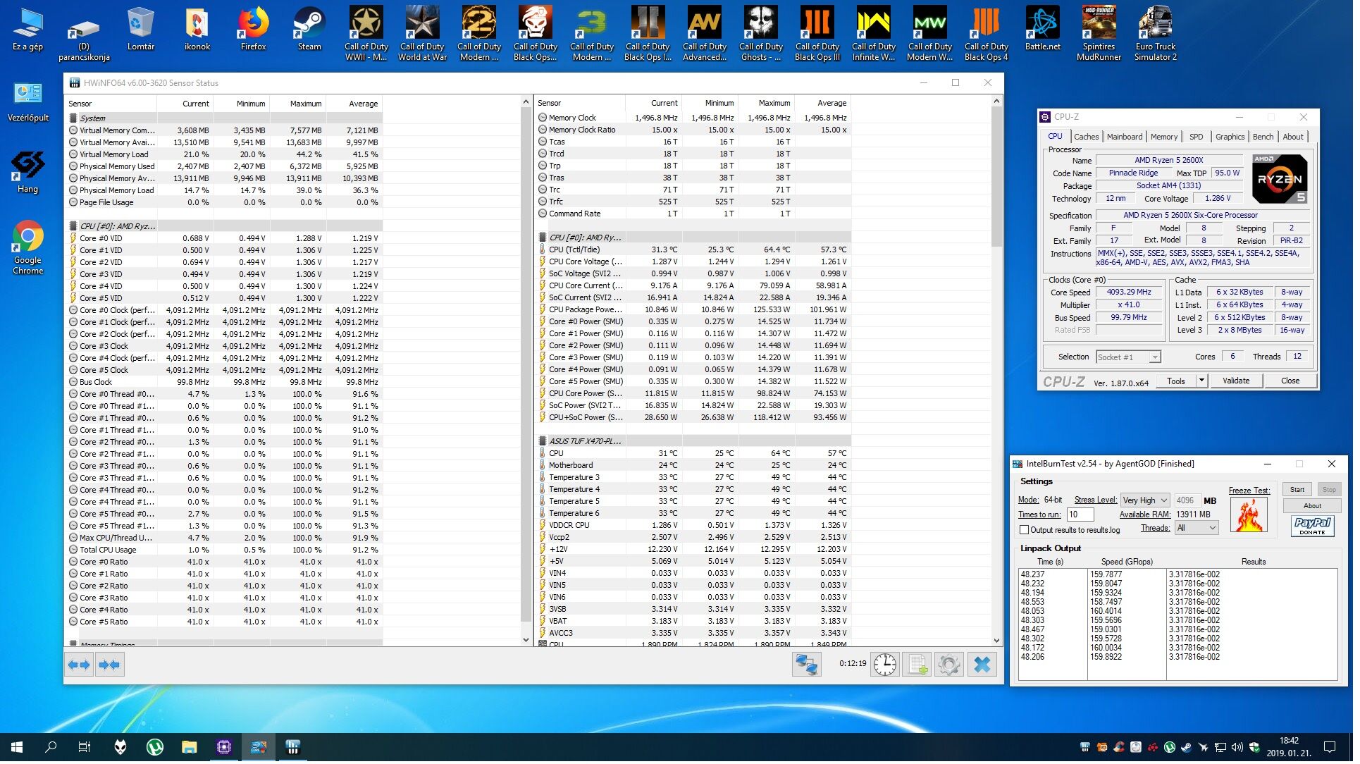This screenshot has height=764, width=1360.
Task: Click the Validate button in CPU-Z
Action: click(1242, 383)
